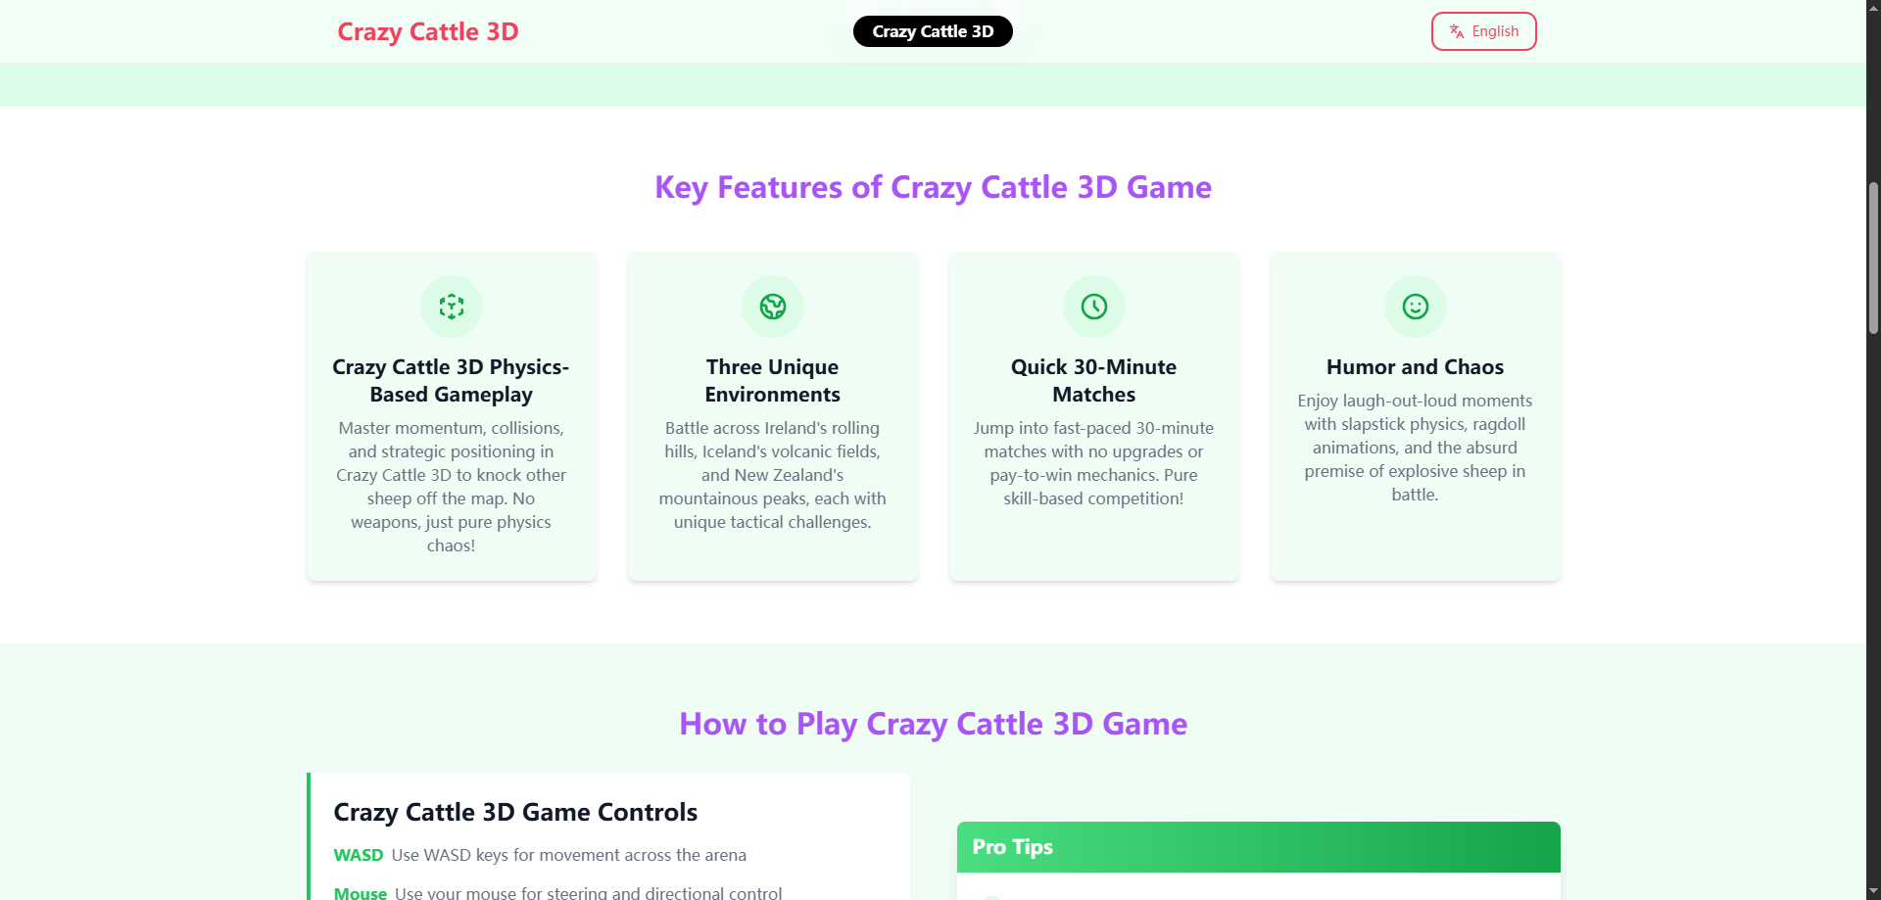
Task: Click the Quick 30-Minute Matches title
Action: tap(1093, 380)
